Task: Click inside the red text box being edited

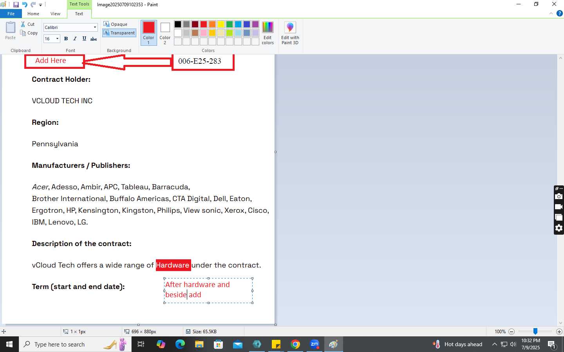Action: pyautogui.click(x=208, y=290)
